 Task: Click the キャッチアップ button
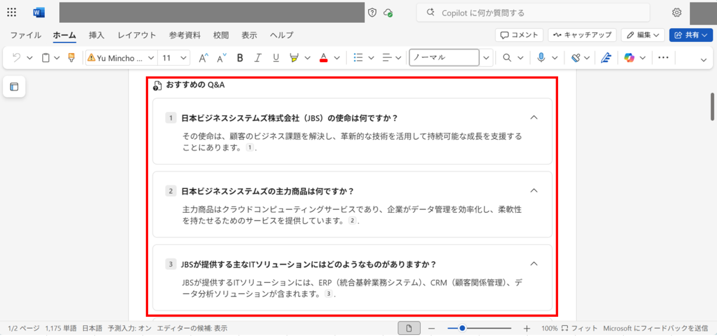(x=582, y=35)
